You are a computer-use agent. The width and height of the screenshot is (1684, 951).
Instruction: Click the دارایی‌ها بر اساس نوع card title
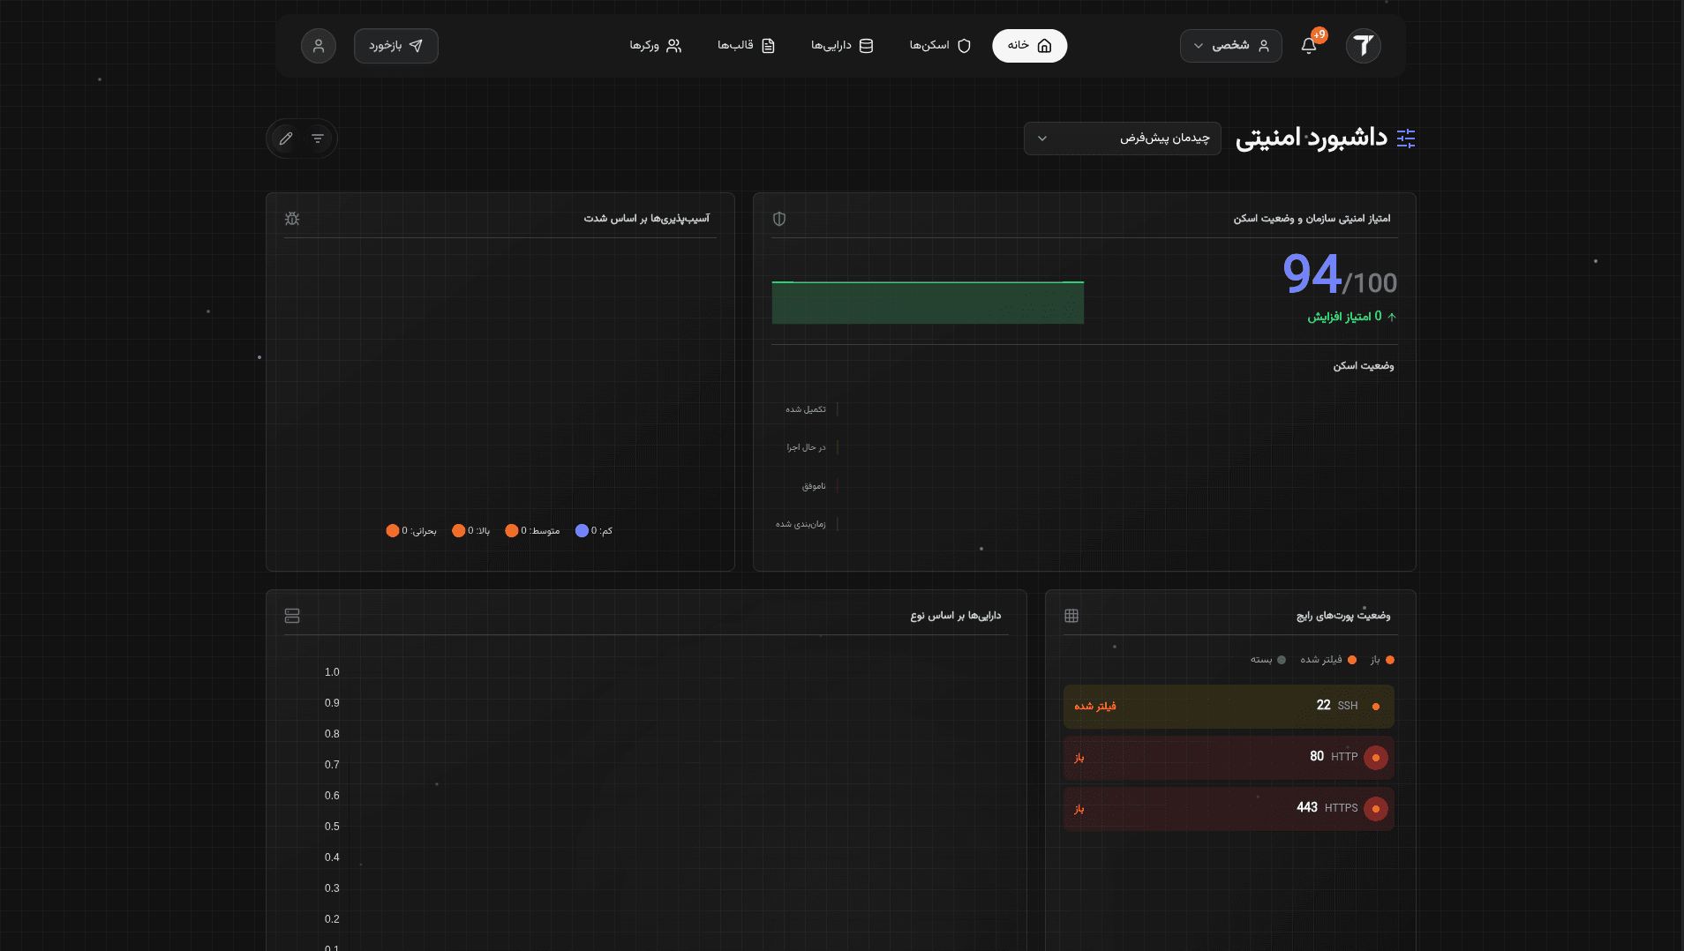[956, 616]
